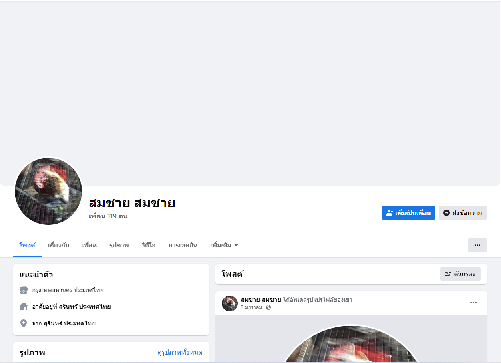Viewport: 501px width, 363px height.
Task: Click the โพสต์ heading in posts card
Action: 233,274
